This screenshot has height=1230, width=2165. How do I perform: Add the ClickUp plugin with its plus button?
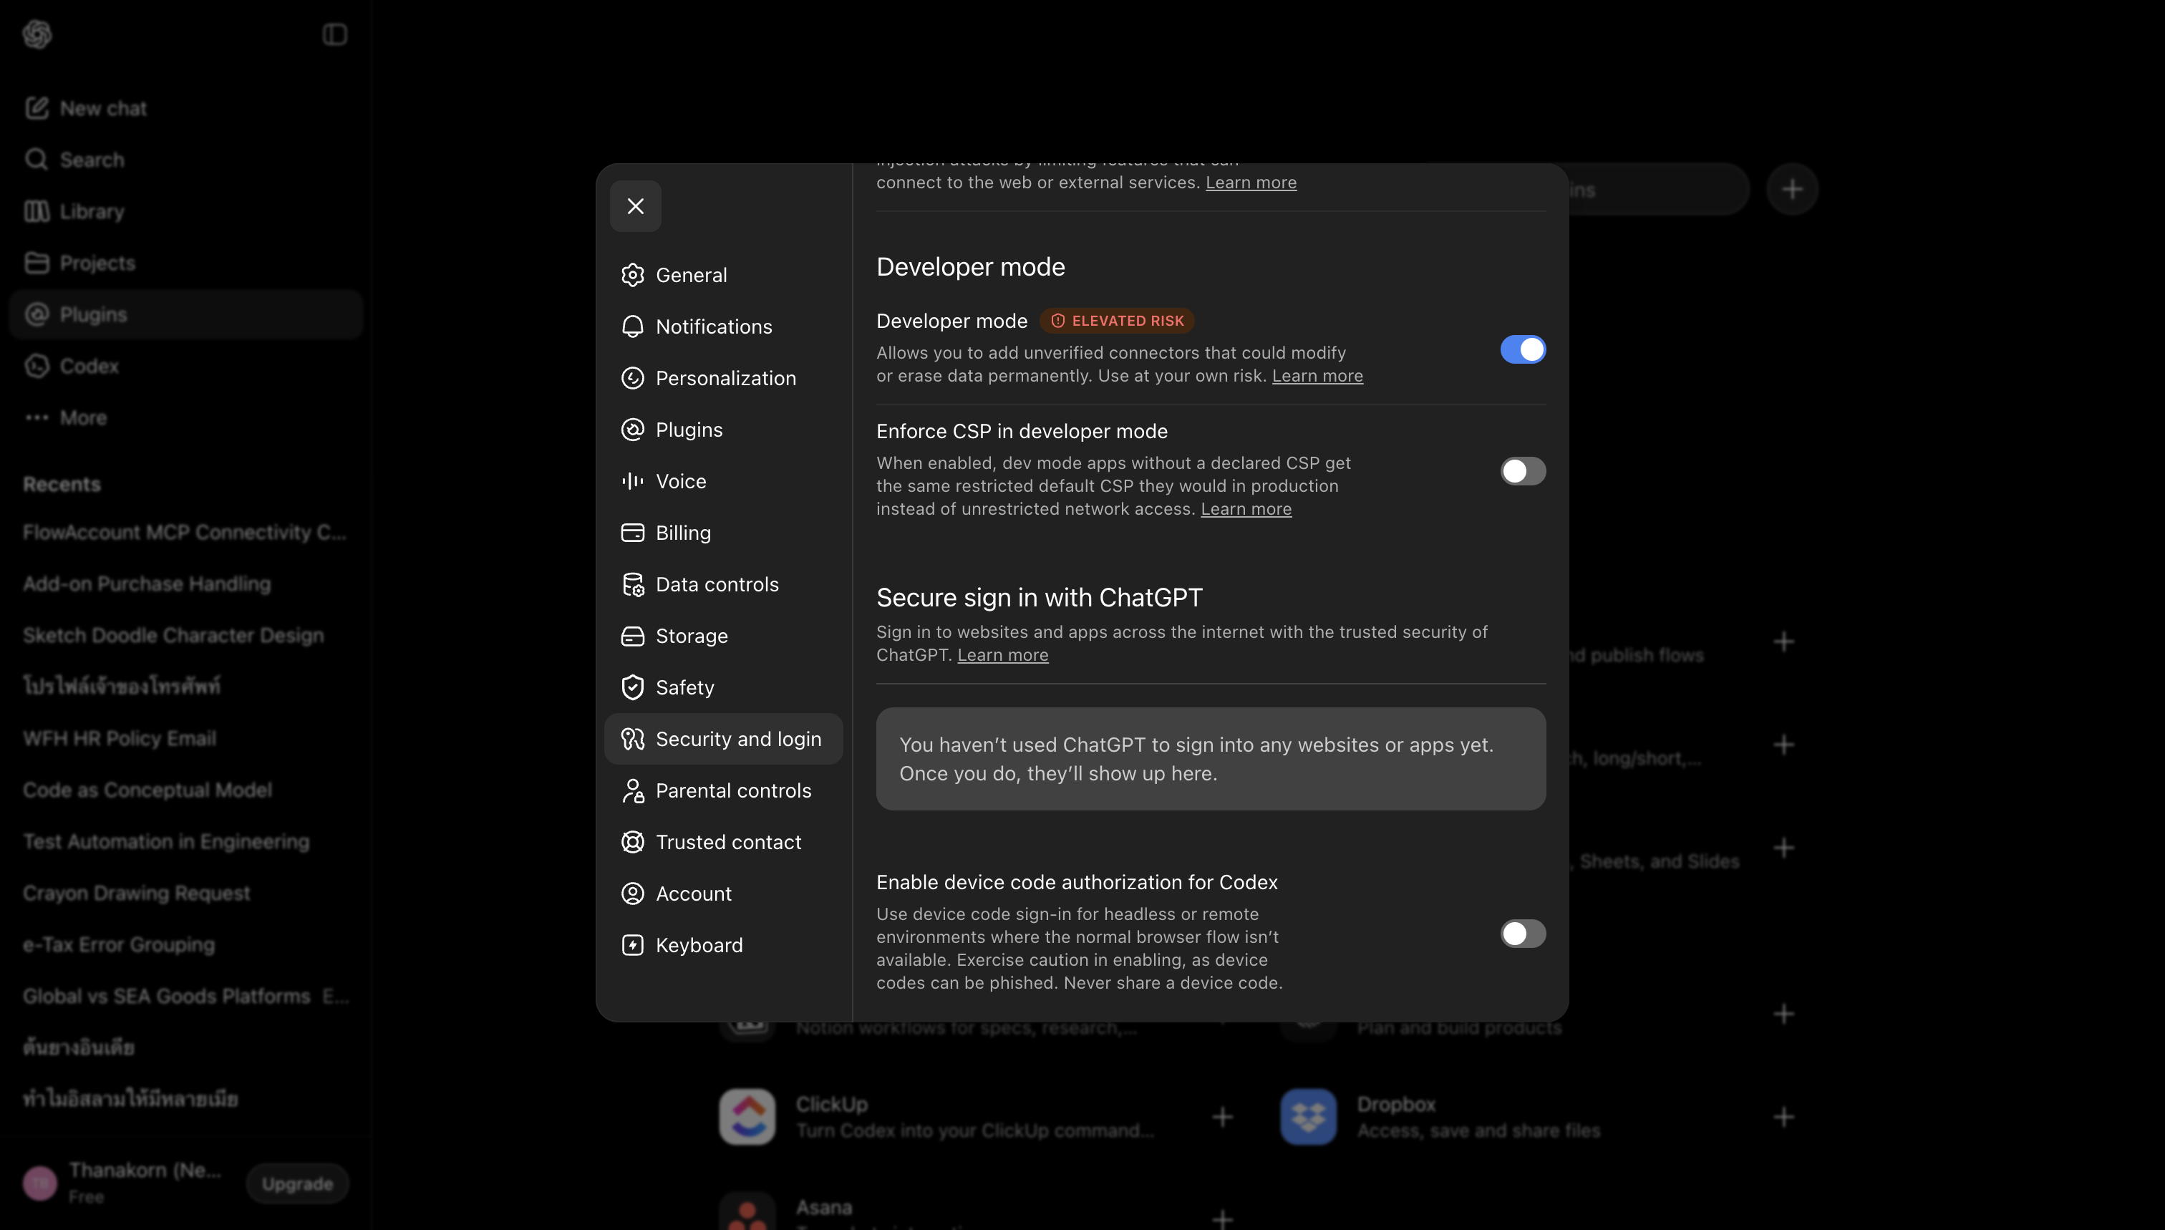(1222, 1117)
